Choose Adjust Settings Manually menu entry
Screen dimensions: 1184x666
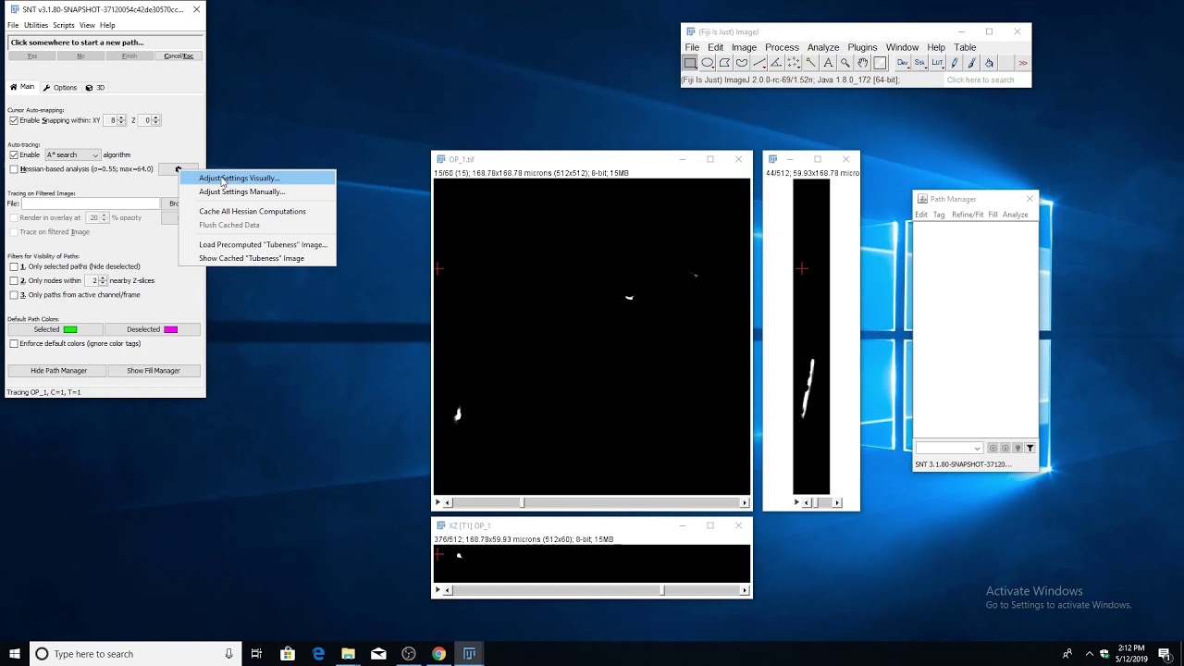click(x=257, y=191)
